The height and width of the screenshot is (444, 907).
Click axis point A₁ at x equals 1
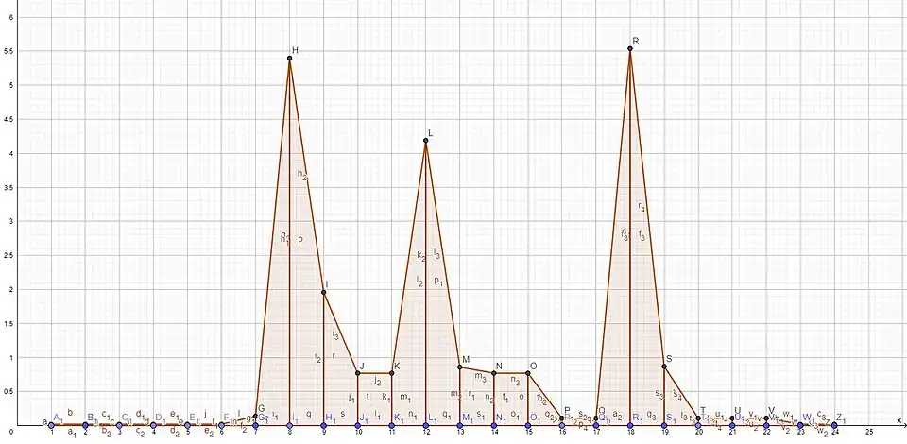pyautogui.click(x=52, y=425)
